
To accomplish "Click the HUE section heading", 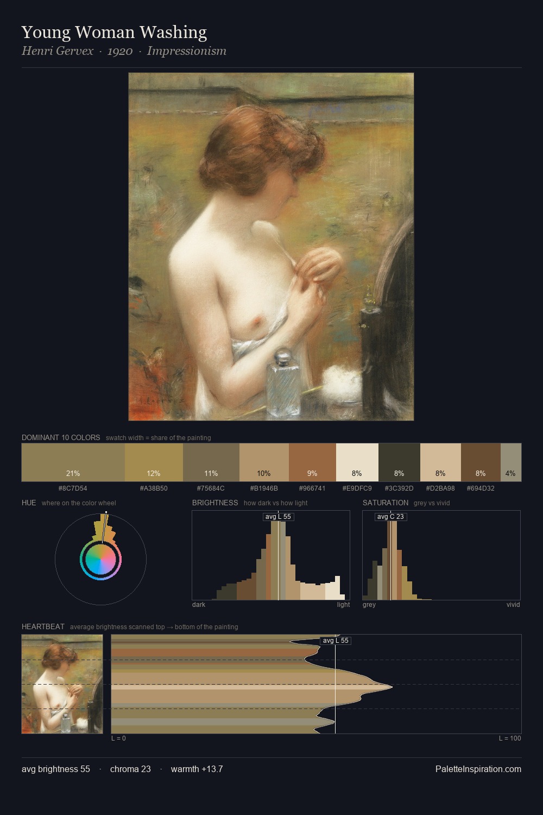I will [29, 503].
